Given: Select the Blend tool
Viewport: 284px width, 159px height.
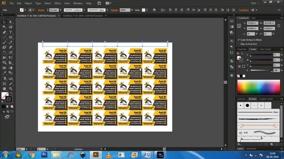Looking at the screenshot, I should click(11, 73).
